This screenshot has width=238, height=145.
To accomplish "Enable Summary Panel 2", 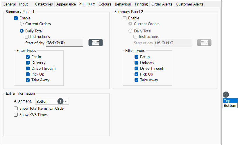I will tap(124, 18).
